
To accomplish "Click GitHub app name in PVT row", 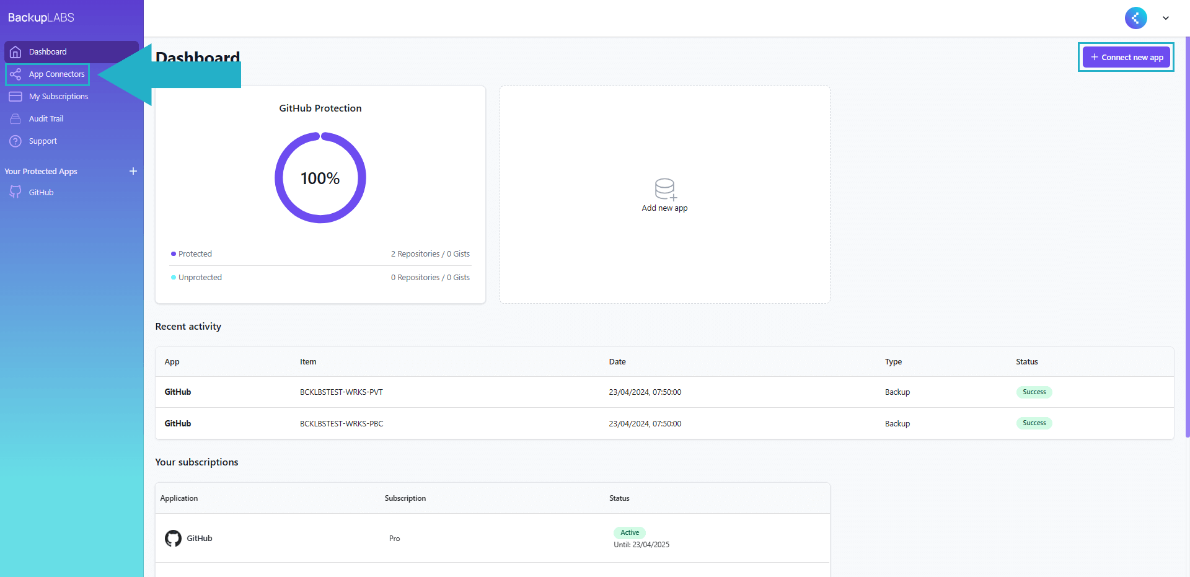I will [178, 392].
